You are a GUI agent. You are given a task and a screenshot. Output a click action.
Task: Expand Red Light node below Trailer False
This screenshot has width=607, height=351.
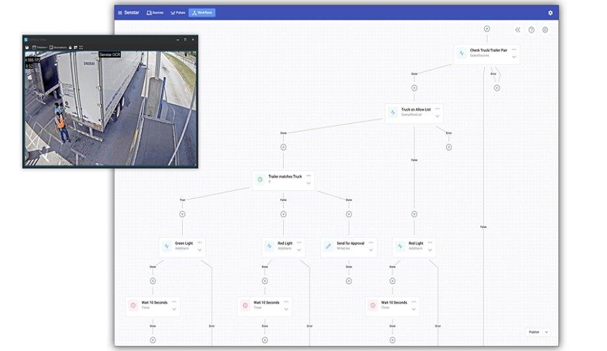(299, 250)
